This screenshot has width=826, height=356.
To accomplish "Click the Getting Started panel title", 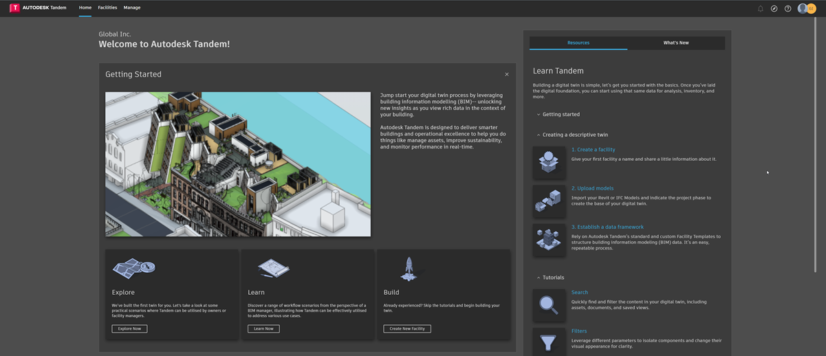I will click(x=133, y=74).
